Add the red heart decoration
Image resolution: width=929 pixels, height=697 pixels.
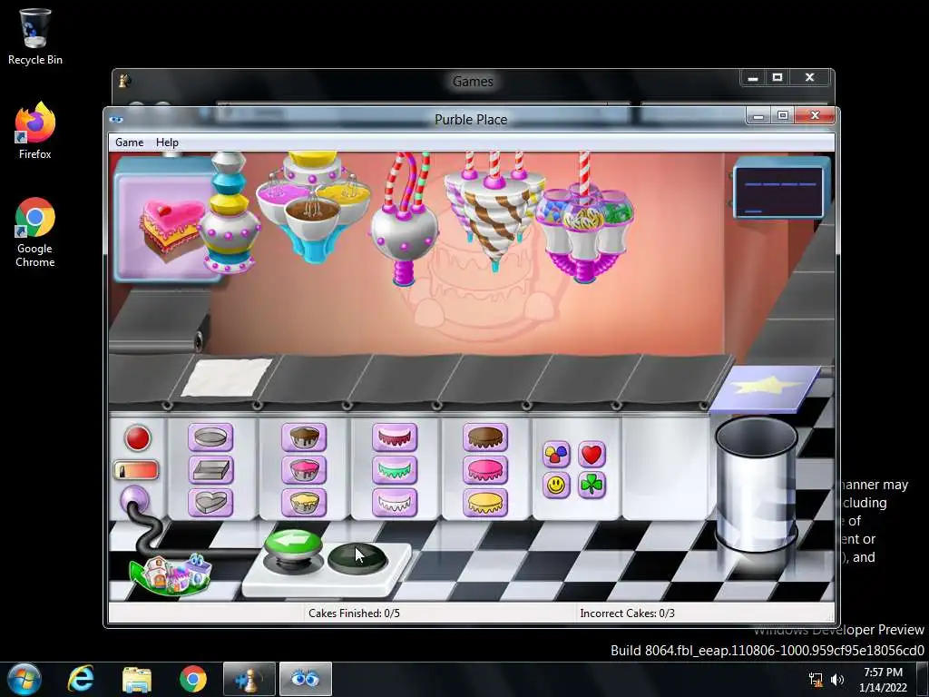pos(592,455)
